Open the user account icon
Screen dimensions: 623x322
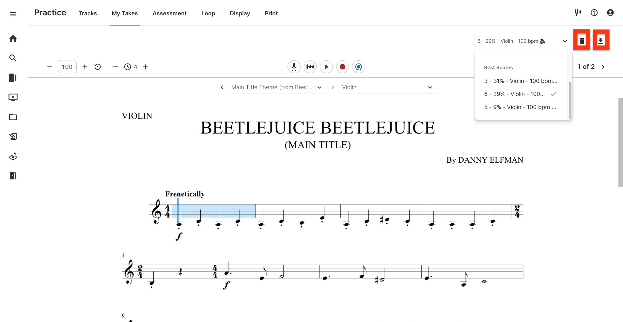tap(610, 13)
